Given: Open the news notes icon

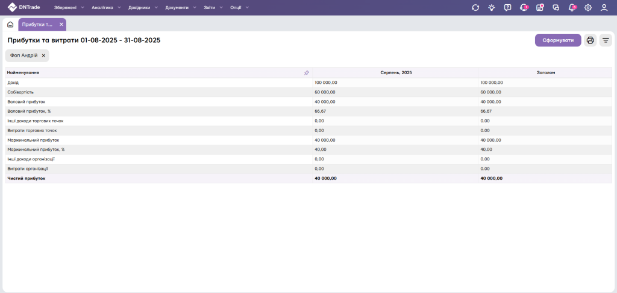Looking at the screenshot, I should click(x=540, y=8).
